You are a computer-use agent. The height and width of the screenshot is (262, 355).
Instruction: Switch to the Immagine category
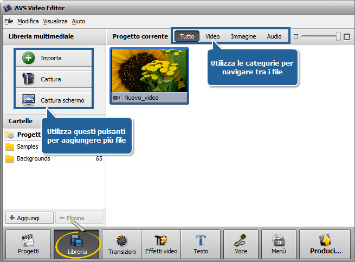pos(243,36)
